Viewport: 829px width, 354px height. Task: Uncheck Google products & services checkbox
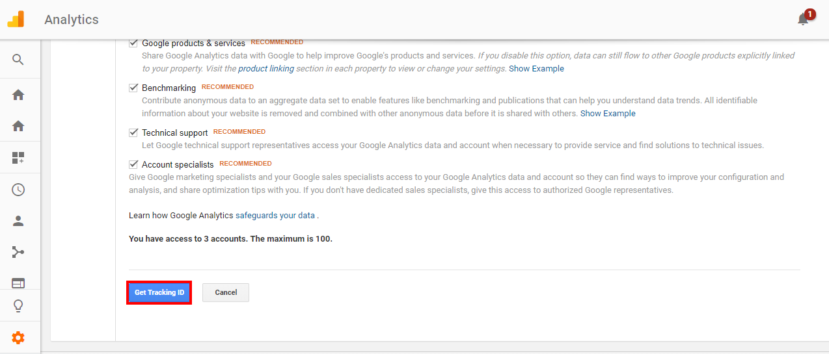[133, 43]
